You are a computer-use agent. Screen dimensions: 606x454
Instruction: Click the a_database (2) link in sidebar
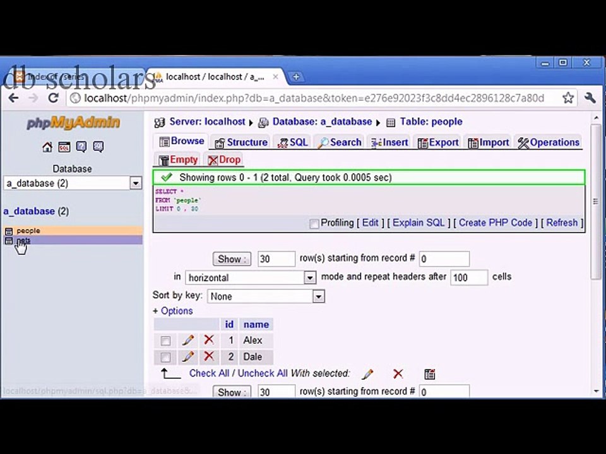[36, 212]
